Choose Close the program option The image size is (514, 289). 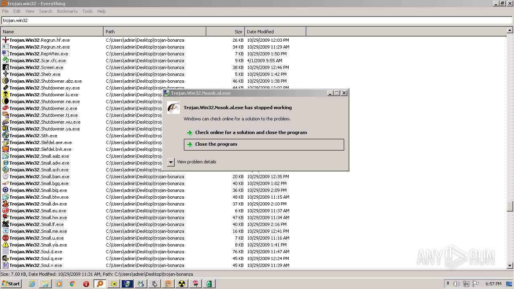(x=264, y=144)
